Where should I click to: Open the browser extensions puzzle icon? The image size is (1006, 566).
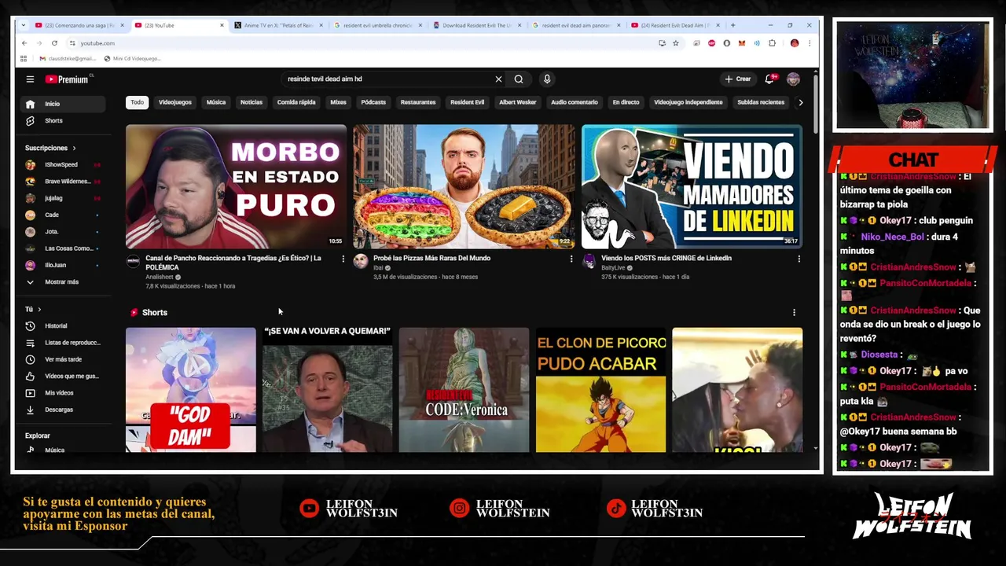coord(772,43)
